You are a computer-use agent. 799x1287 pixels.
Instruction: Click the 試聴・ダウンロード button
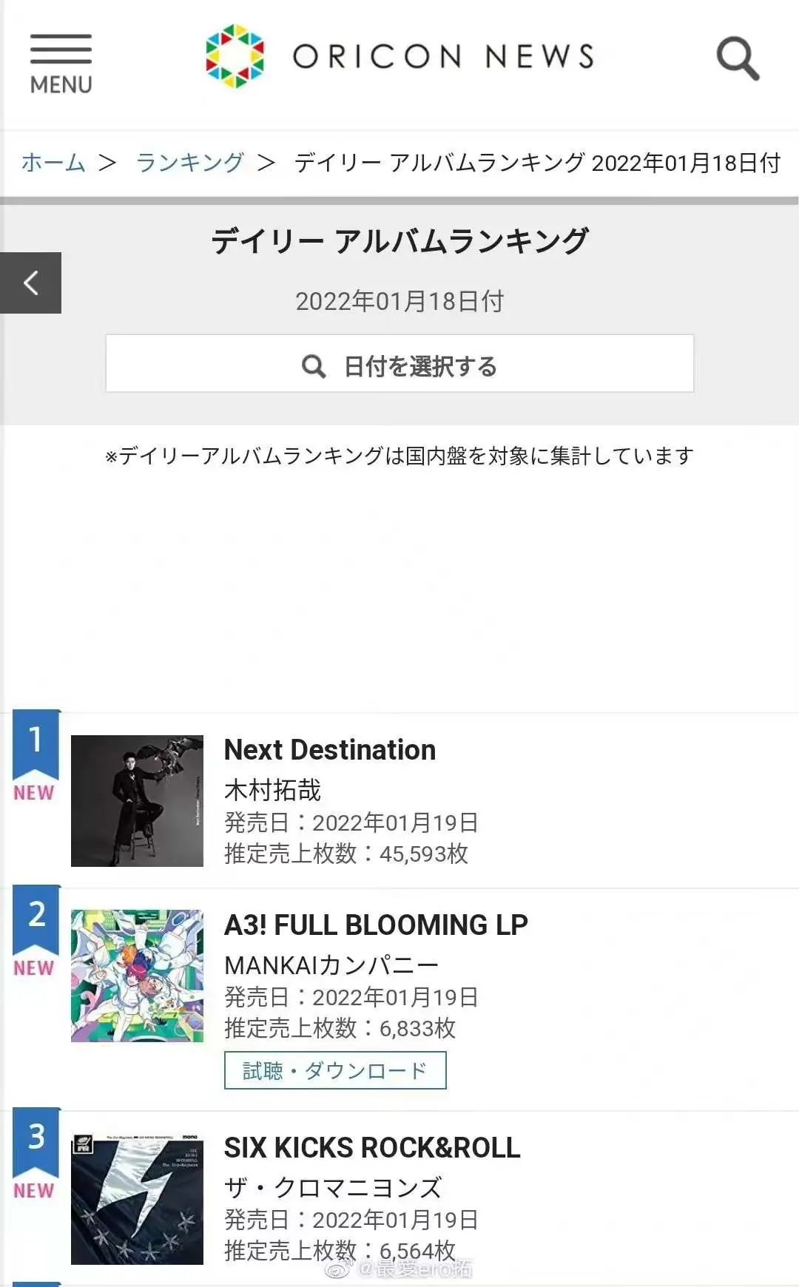(335, 1070)
